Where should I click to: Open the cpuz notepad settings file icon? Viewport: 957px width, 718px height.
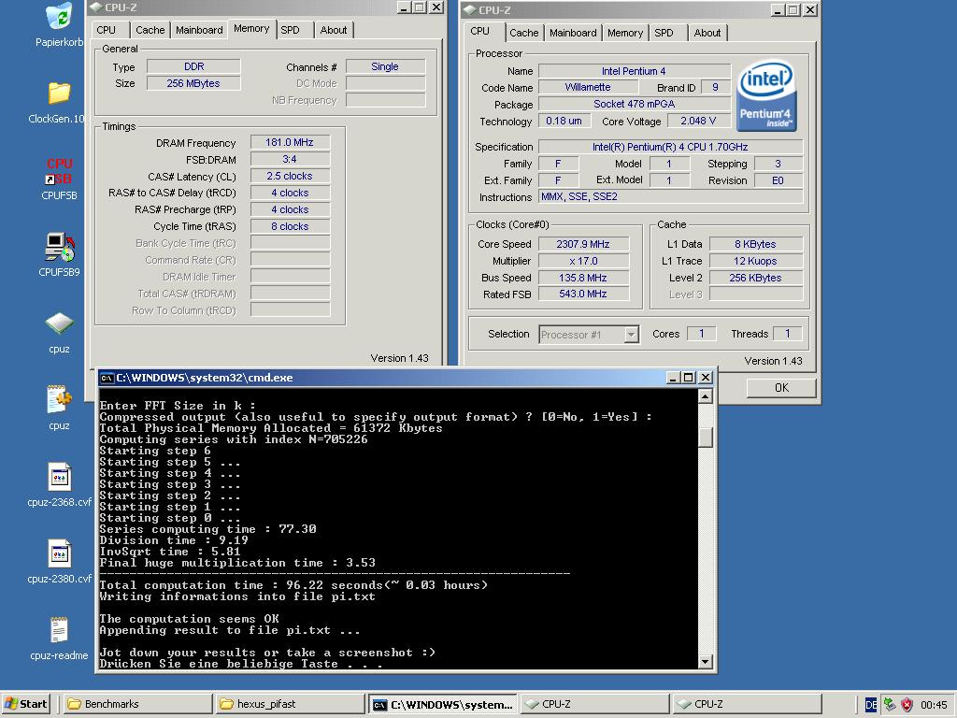pyautogui.click(x=59, y=400)
